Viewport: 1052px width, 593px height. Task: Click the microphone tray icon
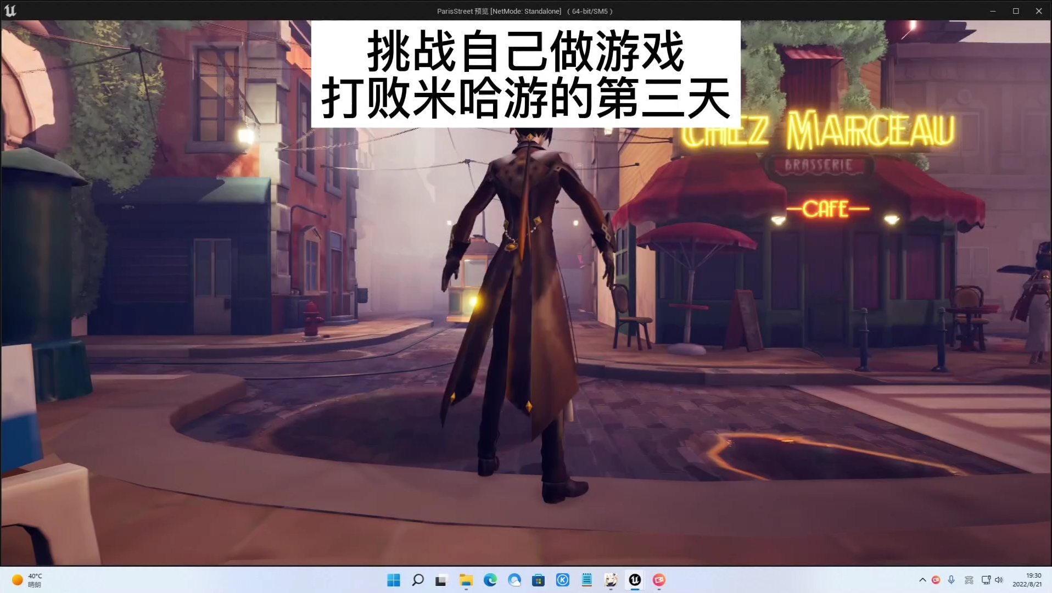952,580
